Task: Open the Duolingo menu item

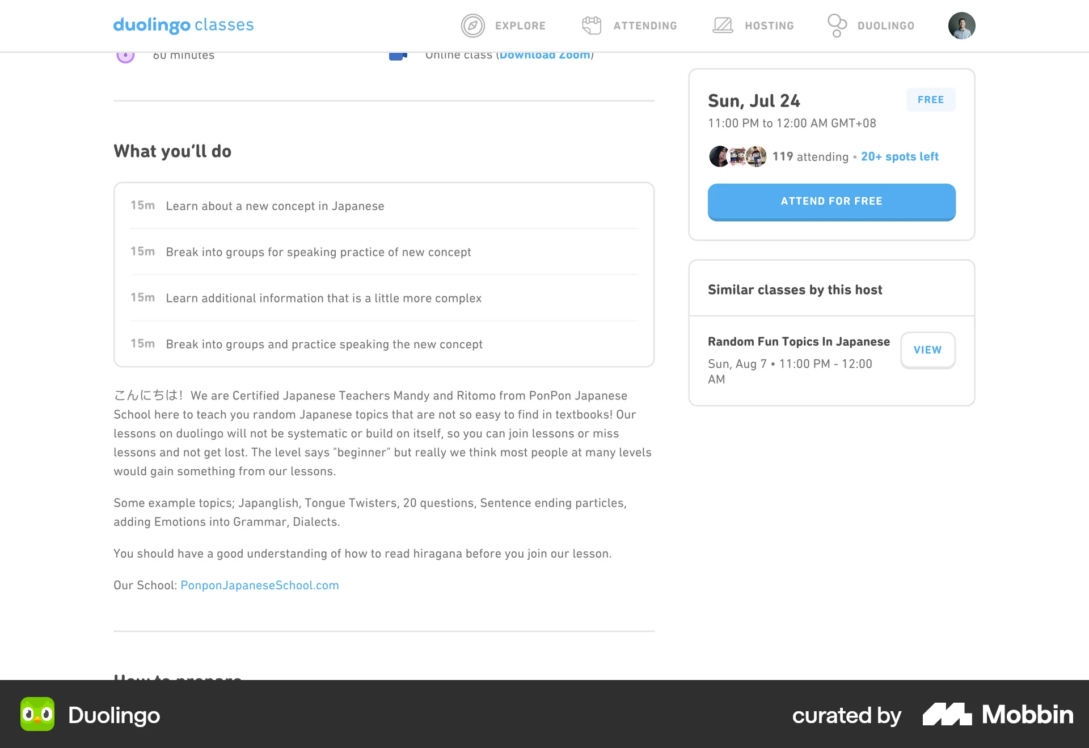Action: (885, 25)
